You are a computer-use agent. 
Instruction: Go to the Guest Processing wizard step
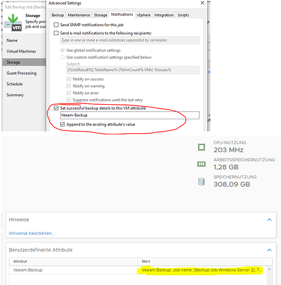click(x=22, y=73)
